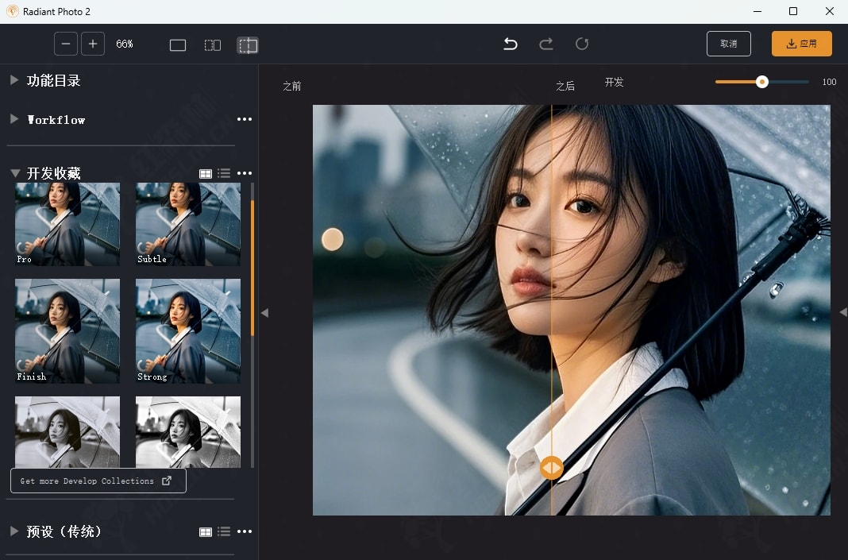848x560 pixels.
Task: Undo the last edit
Action: pos(511,44)
